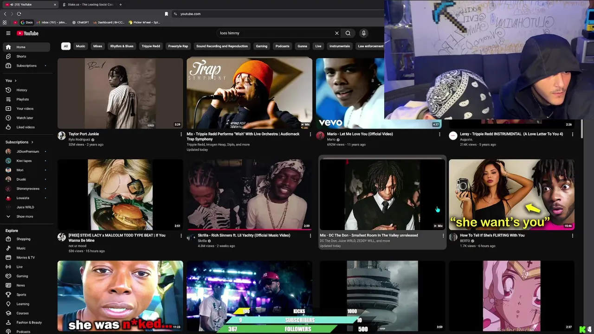
Task: Play the "she wants you" thumbnail
Action: (x=511, y=195)
